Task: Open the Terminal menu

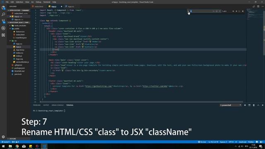Action: click(x=47, y=2)
